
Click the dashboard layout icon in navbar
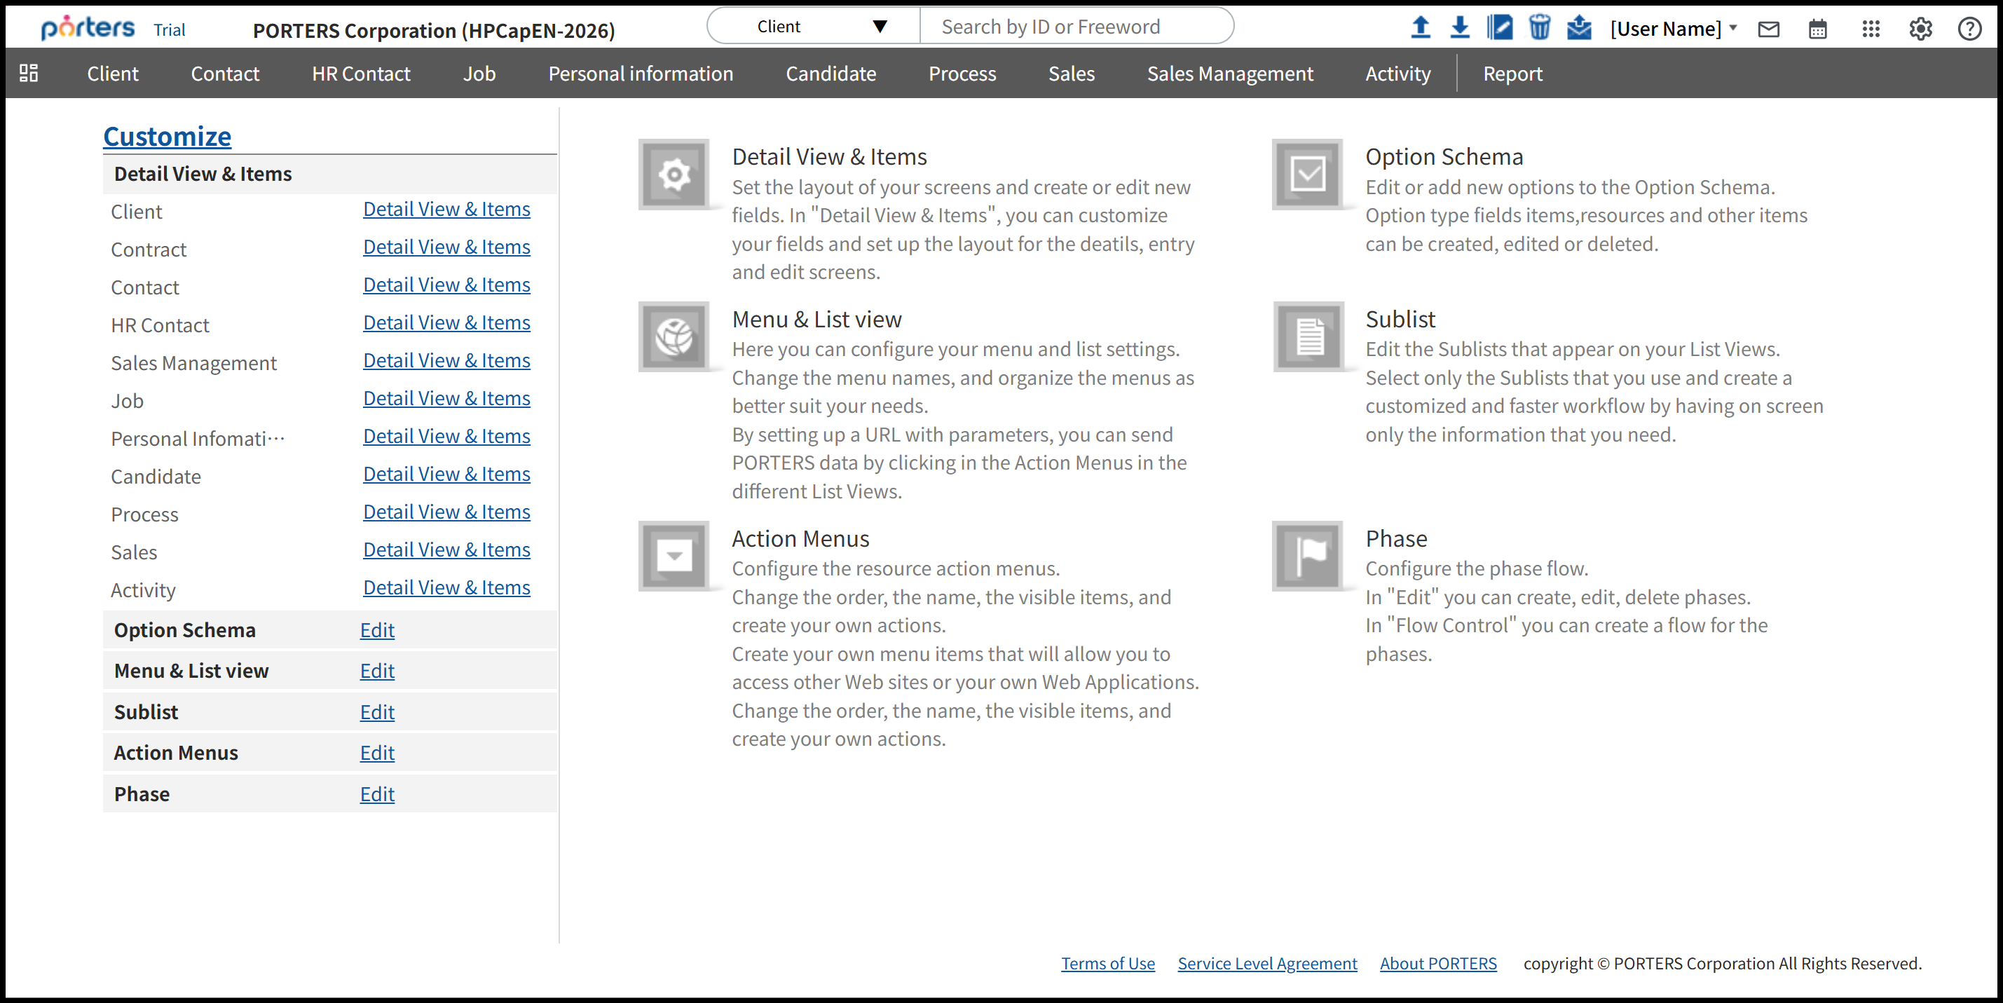pos(29,73)
